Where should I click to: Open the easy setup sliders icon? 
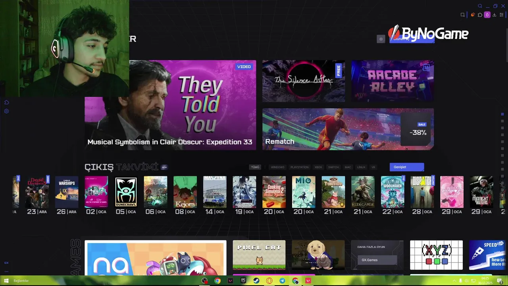point(501,15)
